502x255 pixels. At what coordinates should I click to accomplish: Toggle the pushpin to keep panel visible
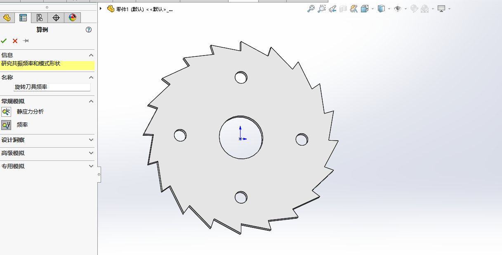coord(26,41)
